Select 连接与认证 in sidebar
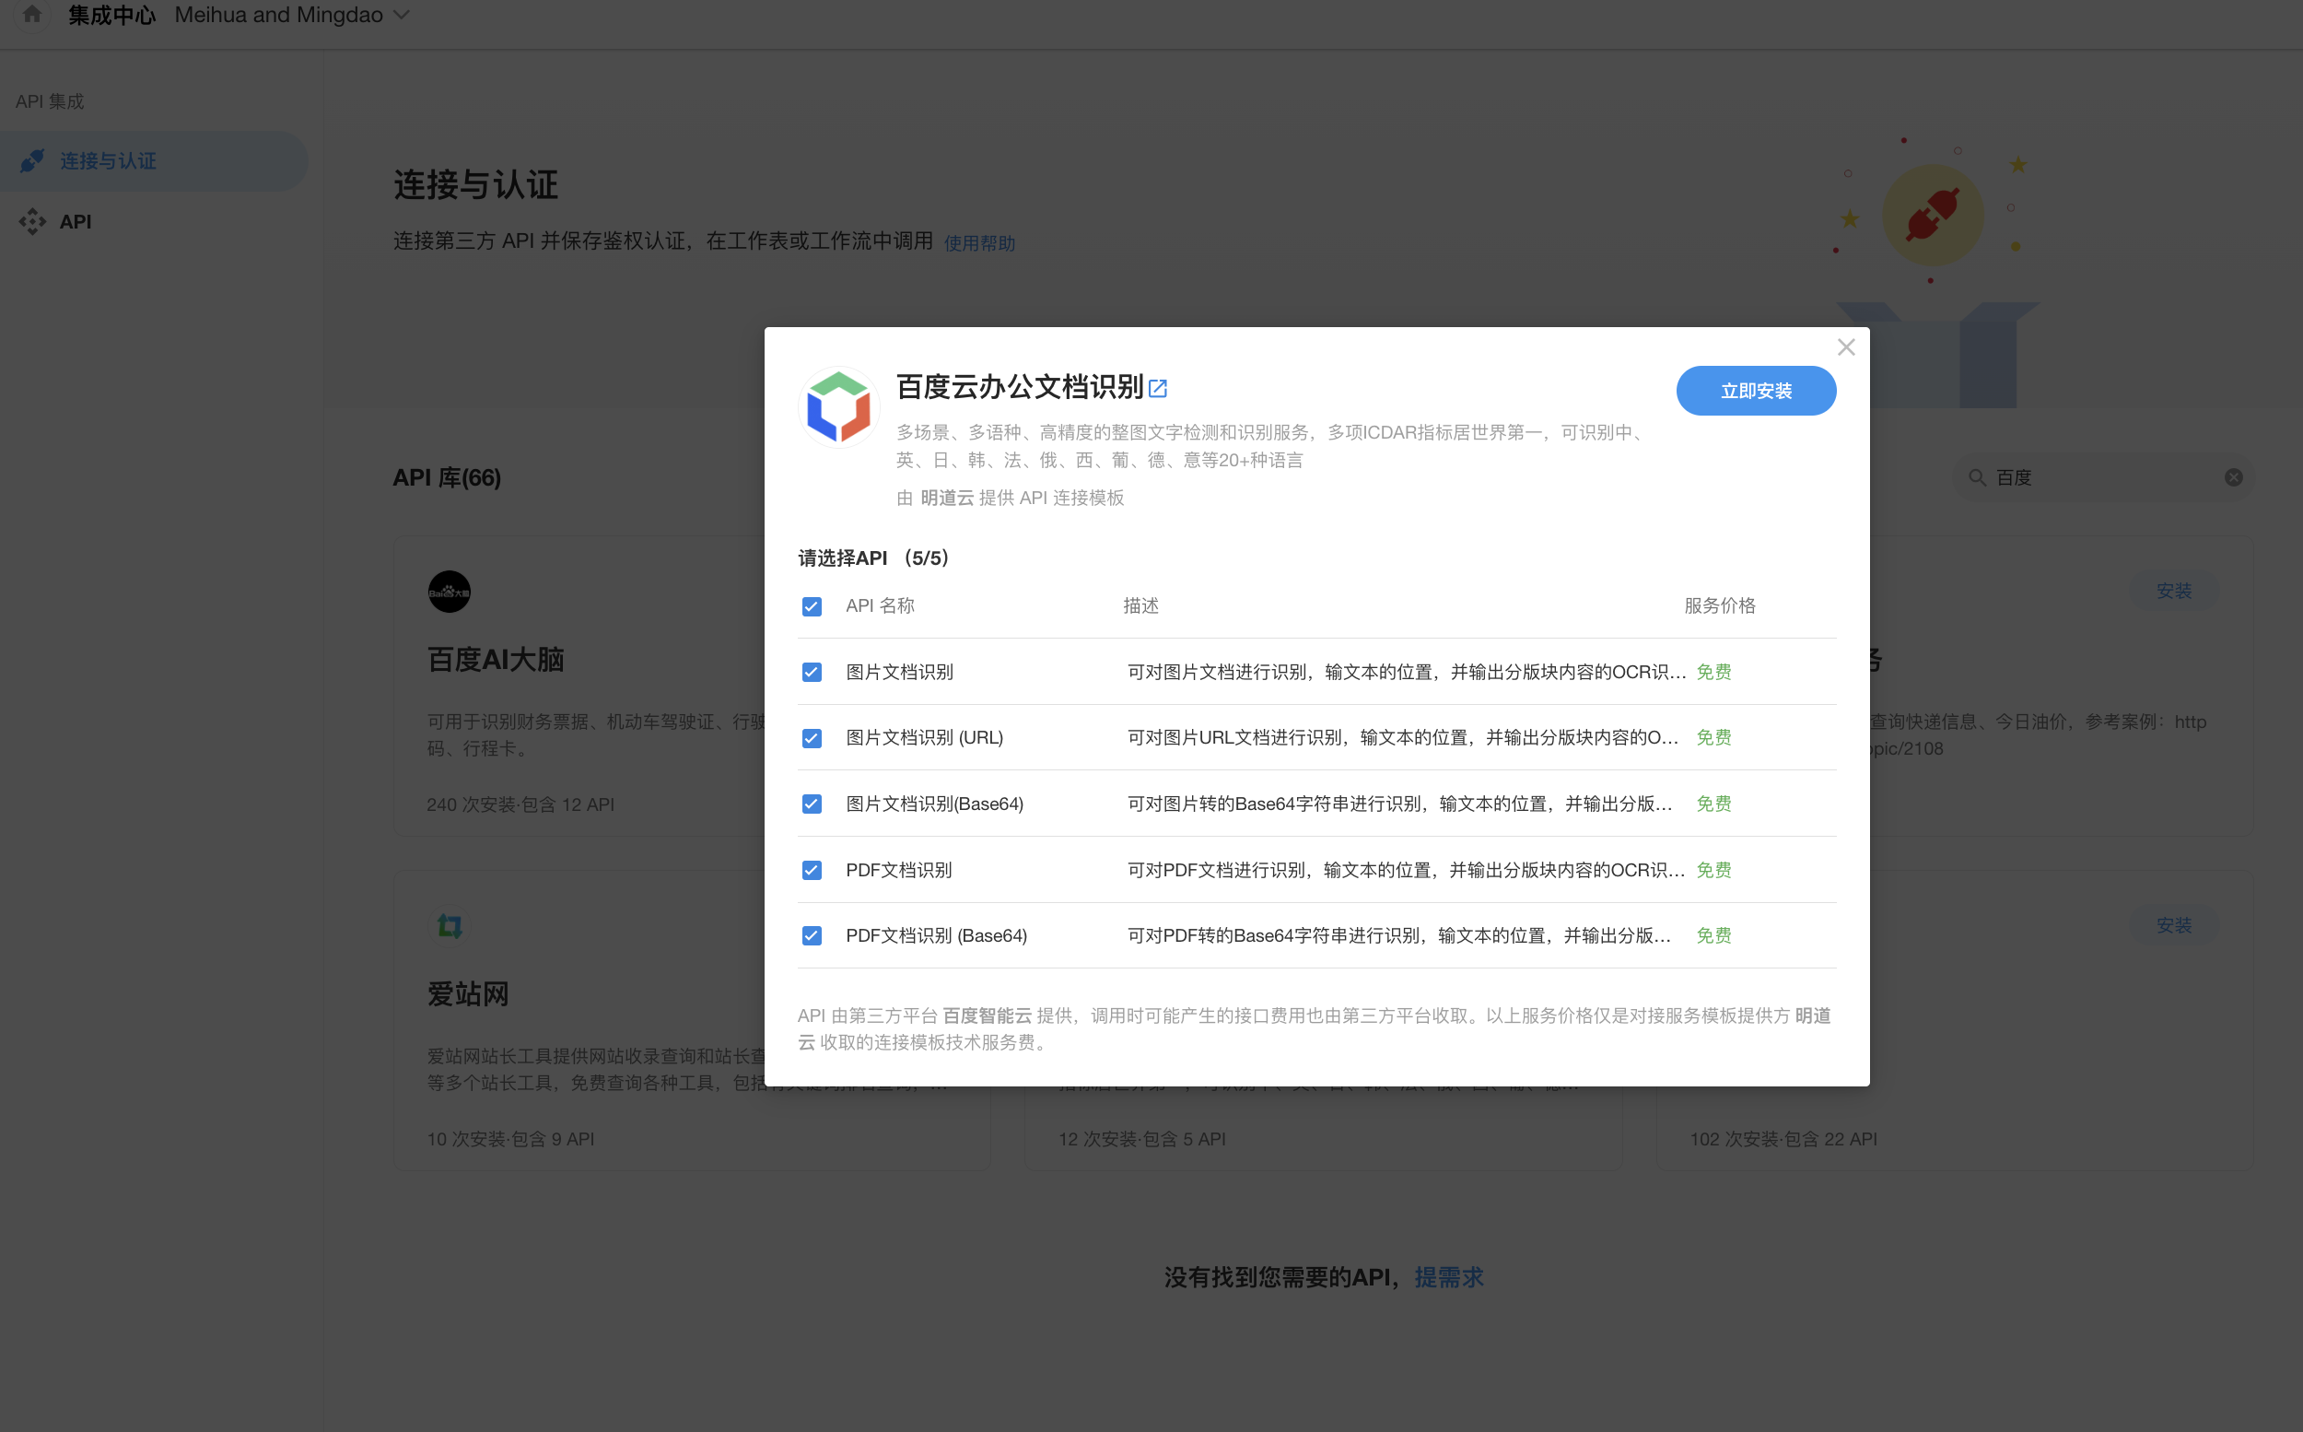Screen dimensions: 2303x1432 pos(108,161)
